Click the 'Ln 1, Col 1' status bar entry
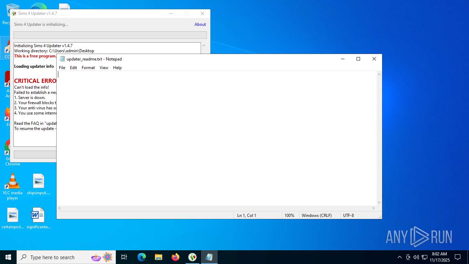Viewport: 469px width, 264px height. [247, 216]
